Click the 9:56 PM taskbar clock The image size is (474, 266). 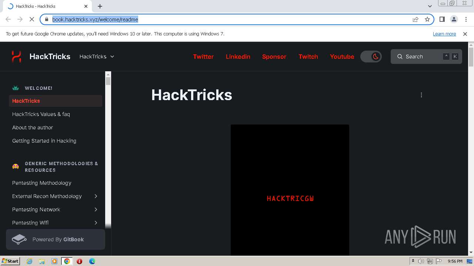pyautogui.click(x=455, y=261)
